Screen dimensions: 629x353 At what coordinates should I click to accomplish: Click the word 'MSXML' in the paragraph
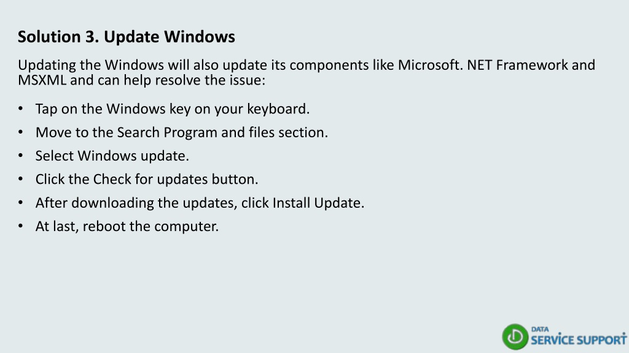coord(42,80)
